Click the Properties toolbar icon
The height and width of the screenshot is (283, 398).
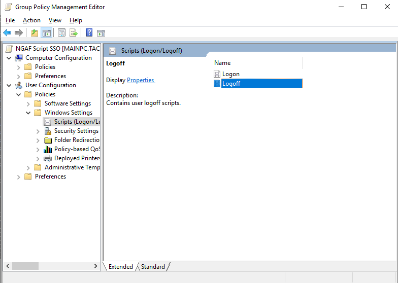point(61,33)
